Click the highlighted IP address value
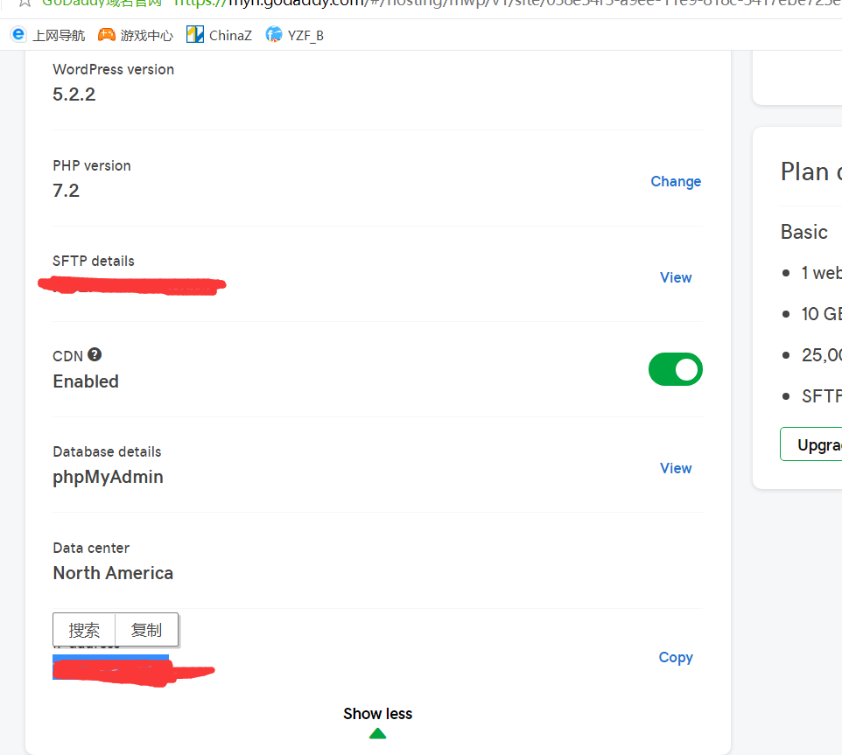 (110, 668)
